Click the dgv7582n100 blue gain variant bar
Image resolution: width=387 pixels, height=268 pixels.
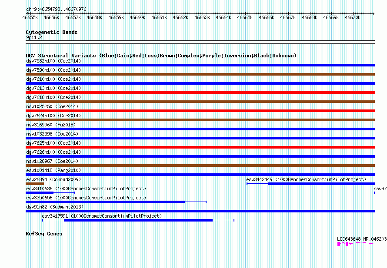point(200,65)
